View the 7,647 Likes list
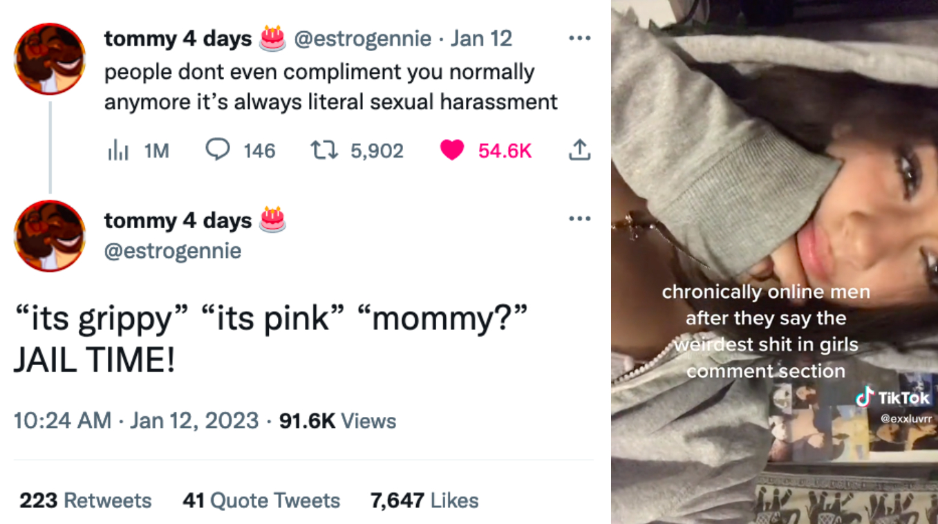The width and height of the screenshot is (938, 524). 424,500
